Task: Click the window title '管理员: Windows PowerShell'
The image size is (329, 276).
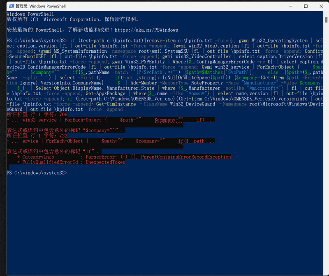Action: [40, 6]
